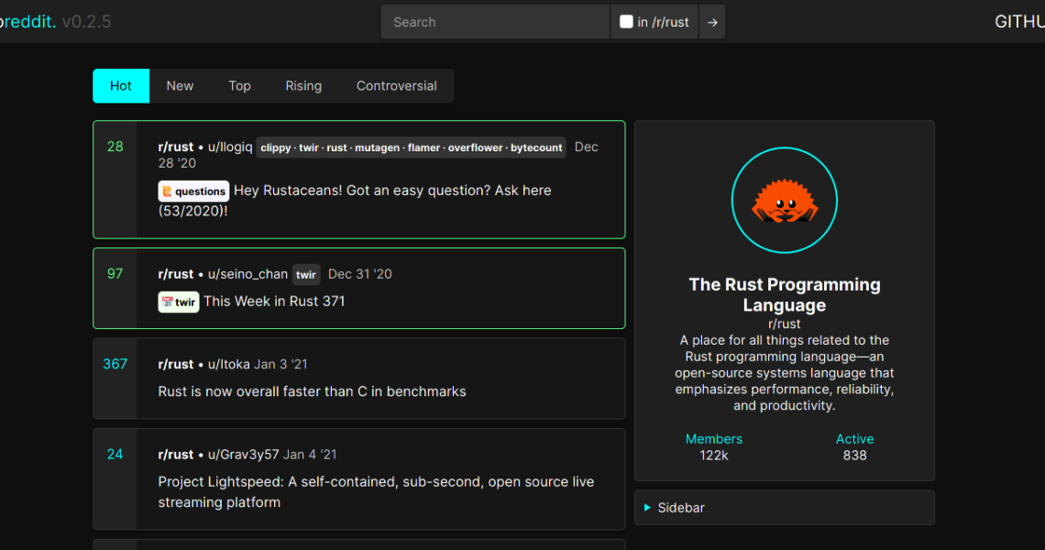Image resolution: width=1045 pixels, height=550 pixels.
Task: Toggle the 'in /r/rust' search checkbox
Action: 627,22
